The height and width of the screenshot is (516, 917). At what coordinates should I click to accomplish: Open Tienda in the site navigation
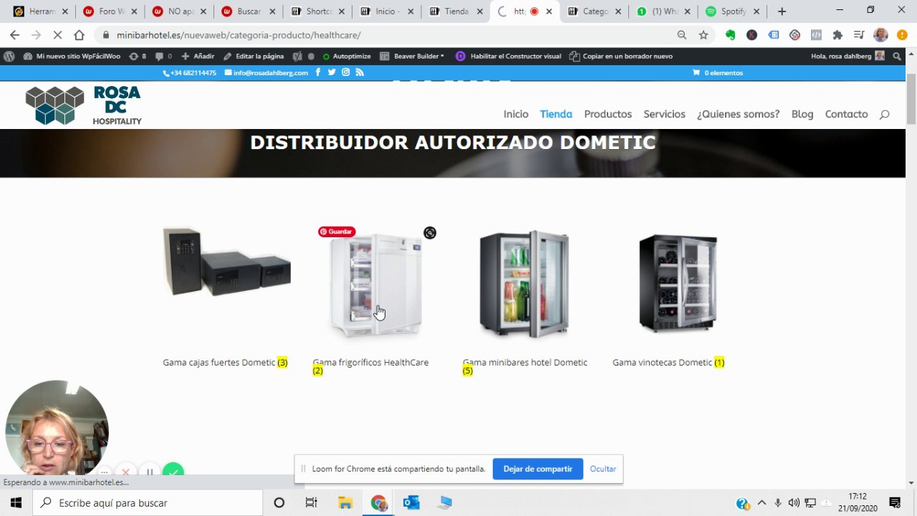[556, 114]
